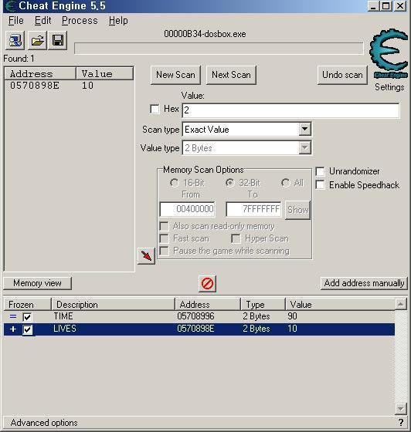This screenshot has width=411, height=432.
Task: Uncheck the frozen box for LIVES
Action: click(27, 329)
